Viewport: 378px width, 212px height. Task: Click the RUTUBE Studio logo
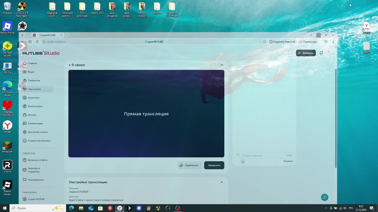(41, 53)
